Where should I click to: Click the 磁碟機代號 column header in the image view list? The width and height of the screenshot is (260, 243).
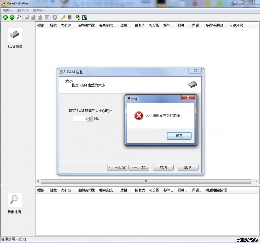tap(86, 190)
